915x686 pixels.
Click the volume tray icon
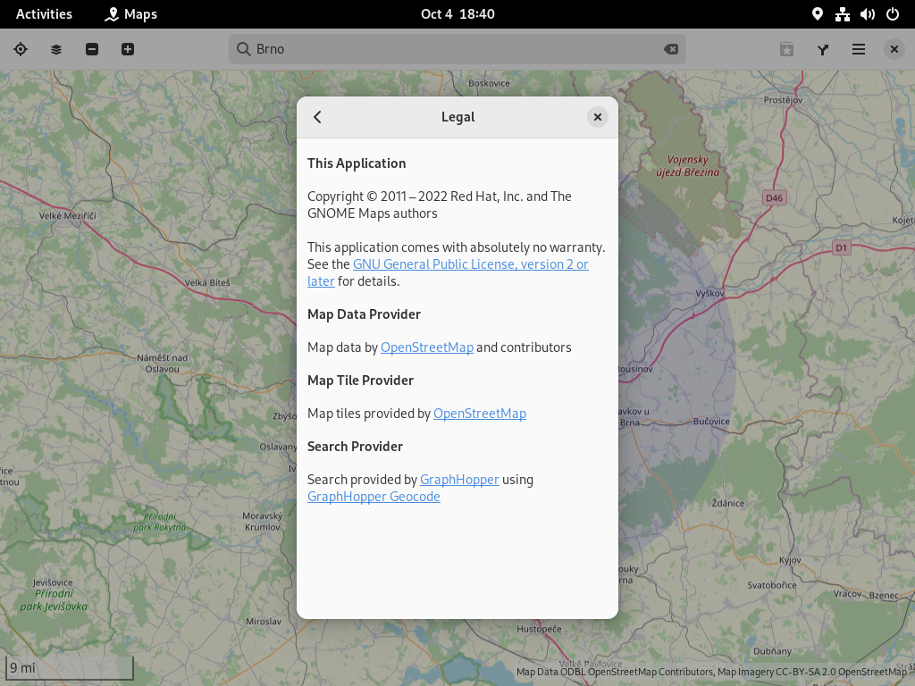(867, 14)
